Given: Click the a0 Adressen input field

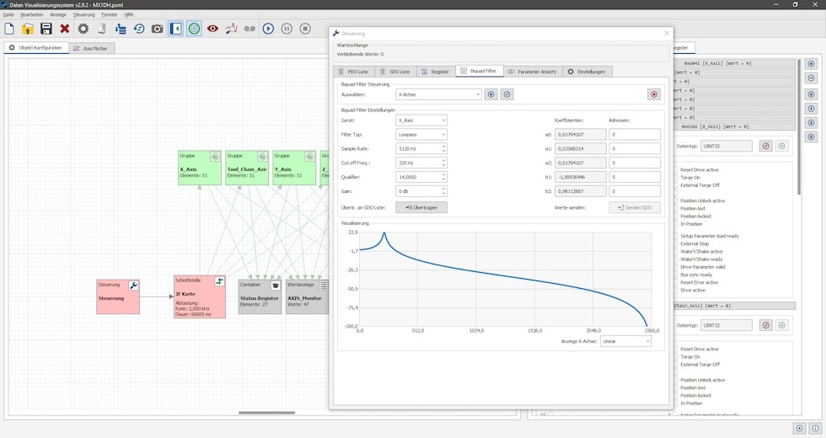Looking at the screenshot, I should click(635, 134).
